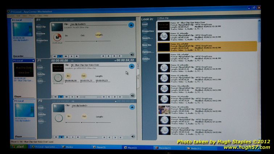Screen dimensions: 274x154
Task: Click the P1 shuttle slider in the transport
Action: click(x=91, y=97)
